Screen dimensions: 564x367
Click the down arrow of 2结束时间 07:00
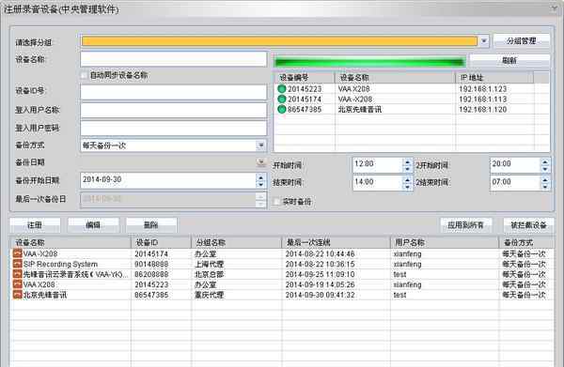545,187
